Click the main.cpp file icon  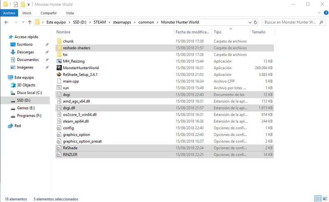(59, 81)
